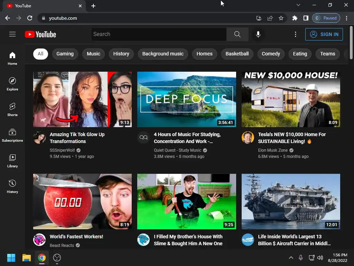
Task: Open the slime house video thumbnail
Action: pos(186,202)
